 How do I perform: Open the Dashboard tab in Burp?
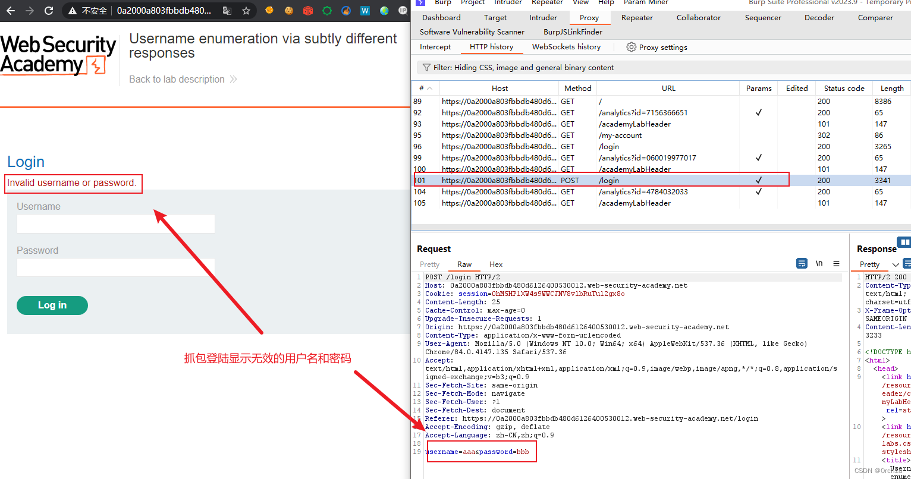point(441,18)
